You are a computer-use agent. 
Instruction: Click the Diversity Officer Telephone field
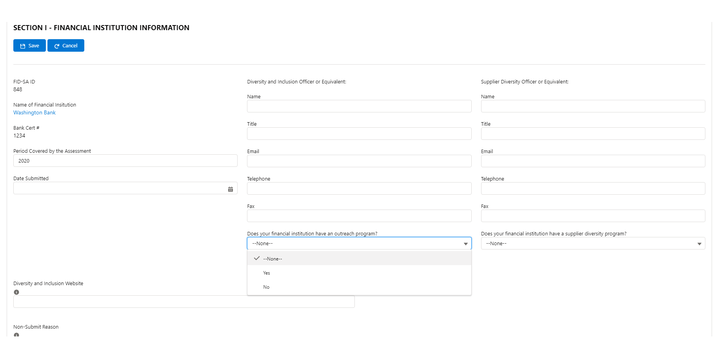click(359, 188)
